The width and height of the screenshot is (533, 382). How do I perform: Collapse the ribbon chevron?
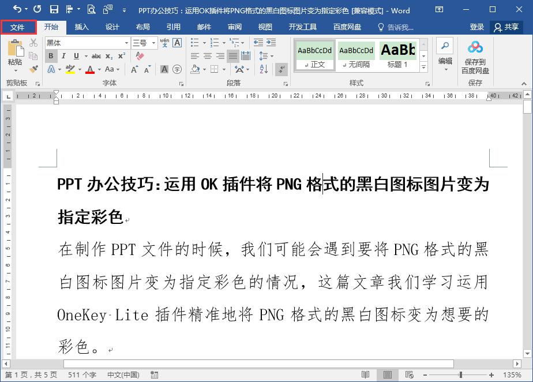click(524, 83)
